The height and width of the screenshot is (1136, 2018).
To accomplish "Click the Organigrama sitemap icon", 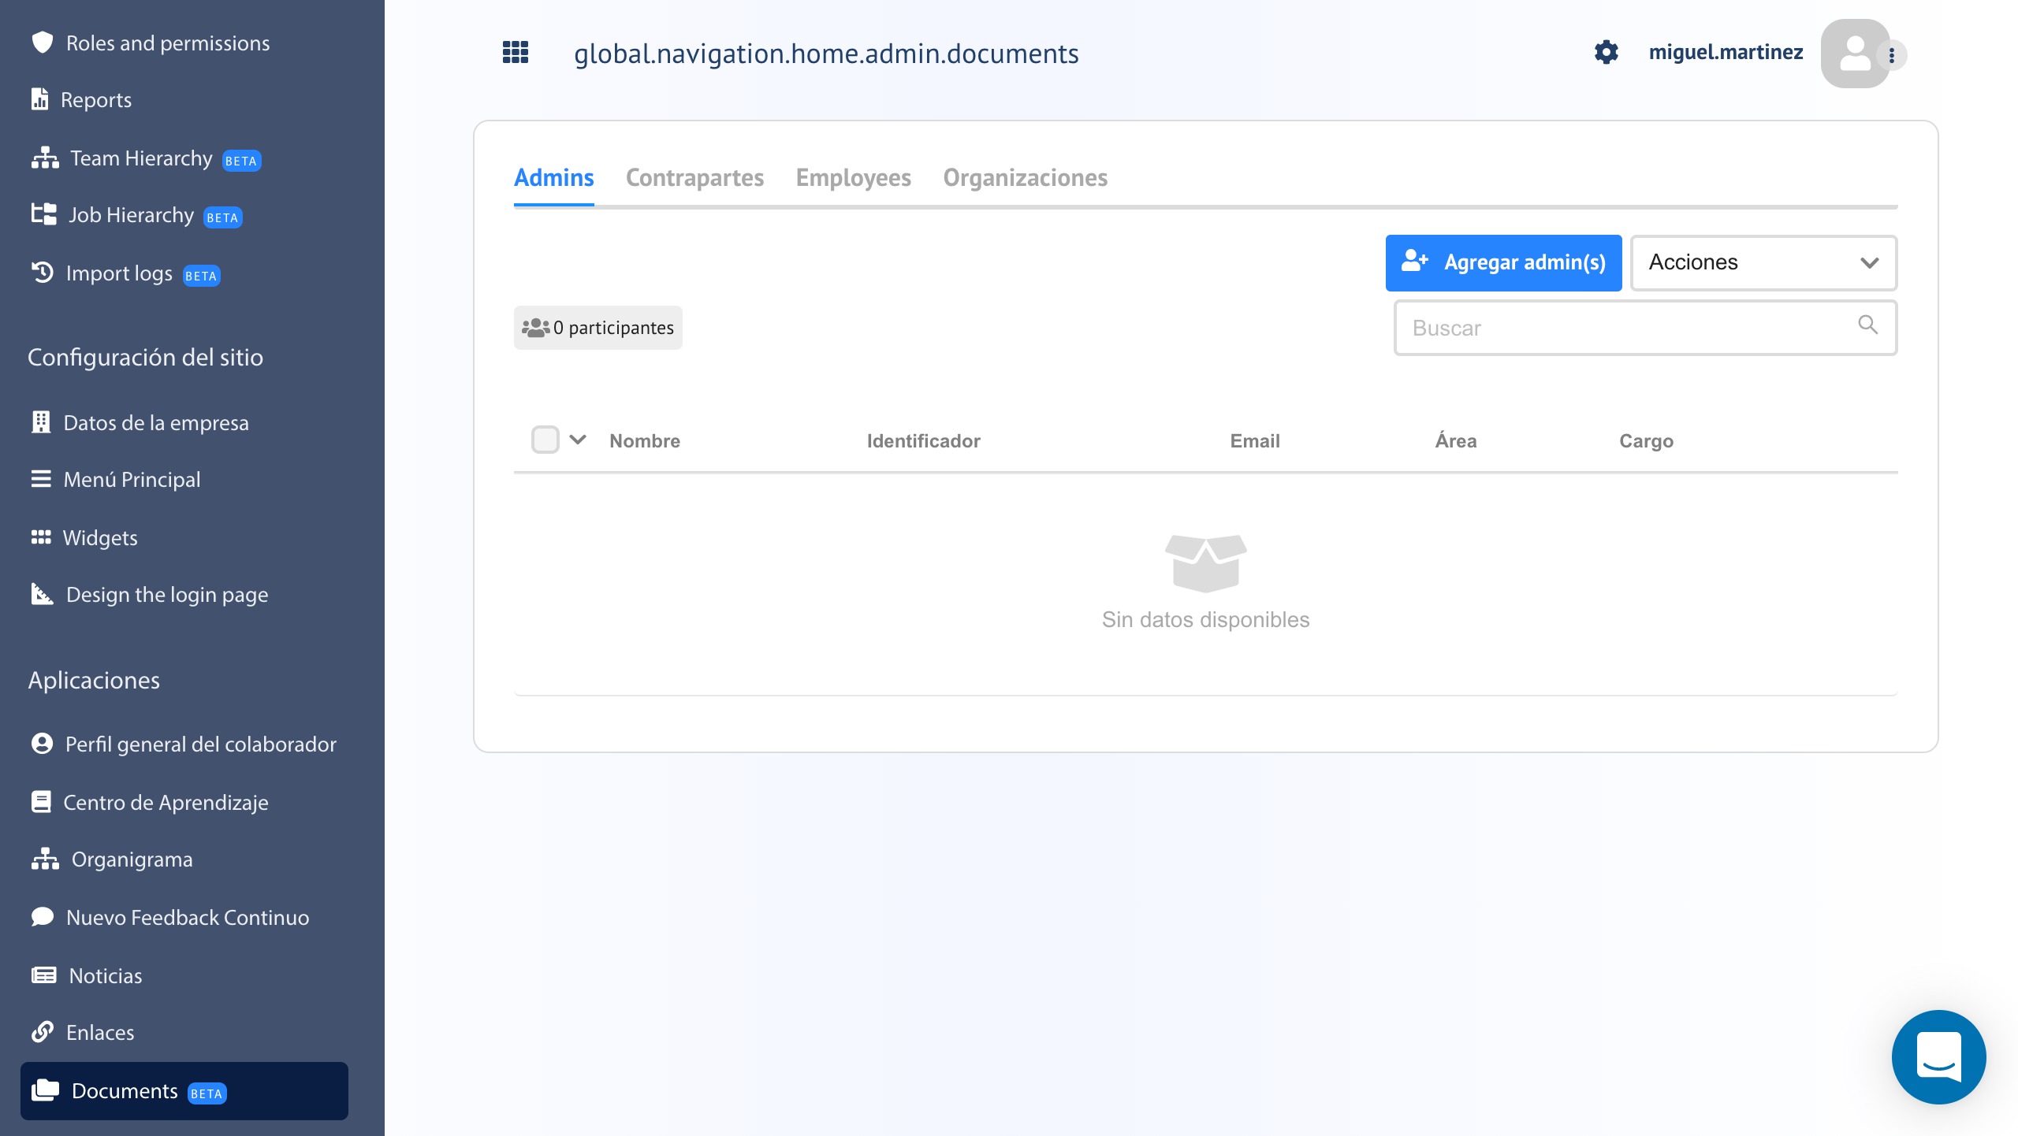I will [x=45, y=859].
